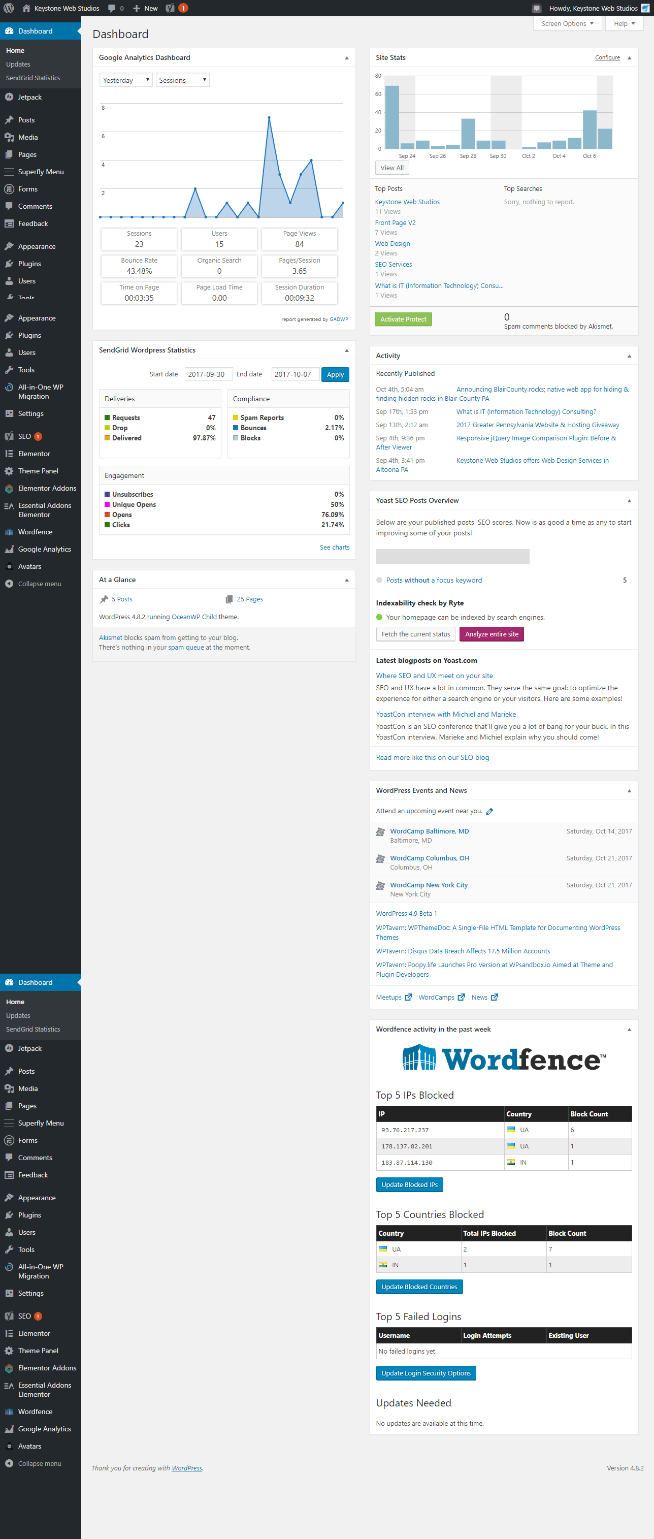The image size is (654, 1539).
Task: Open the Configure link in Site Stats
Action: (x=607, y=58)
